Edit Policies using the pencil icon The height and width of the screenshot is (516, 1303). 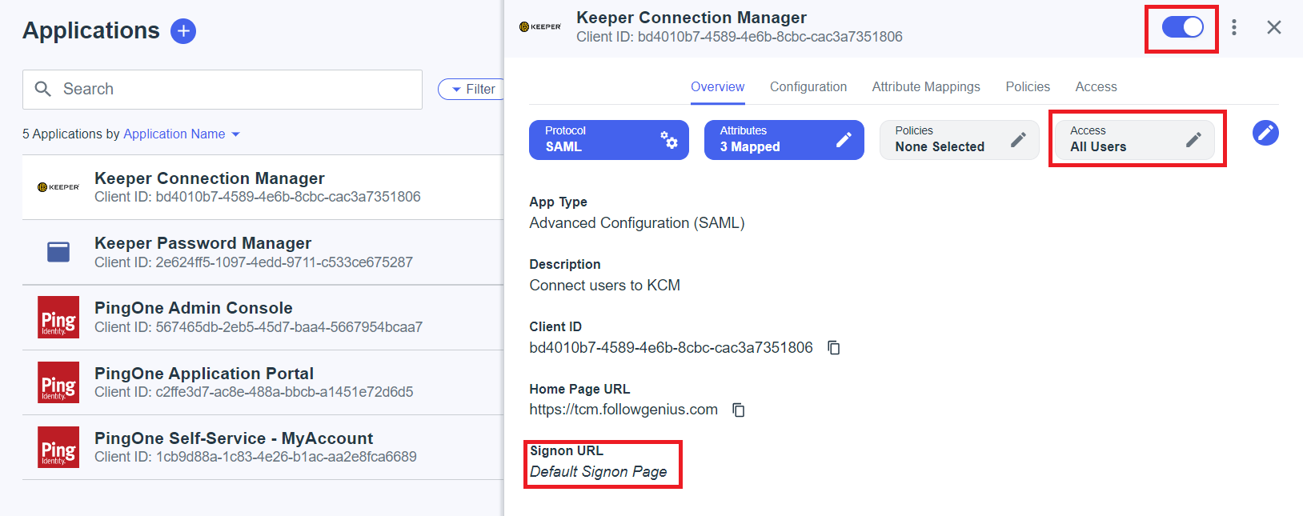point(1017,140)
